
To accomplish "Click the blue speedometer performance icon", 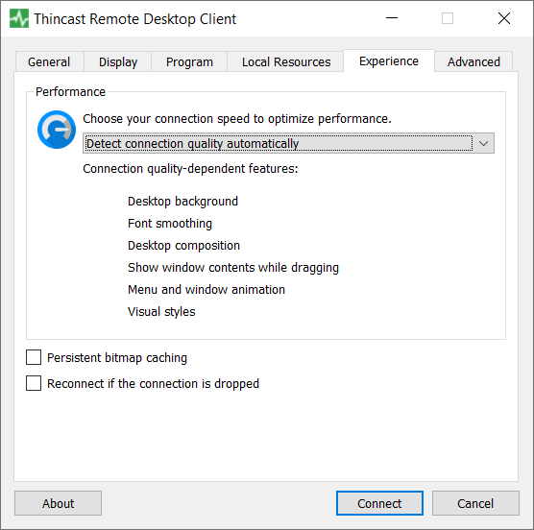I will point(57,130).
